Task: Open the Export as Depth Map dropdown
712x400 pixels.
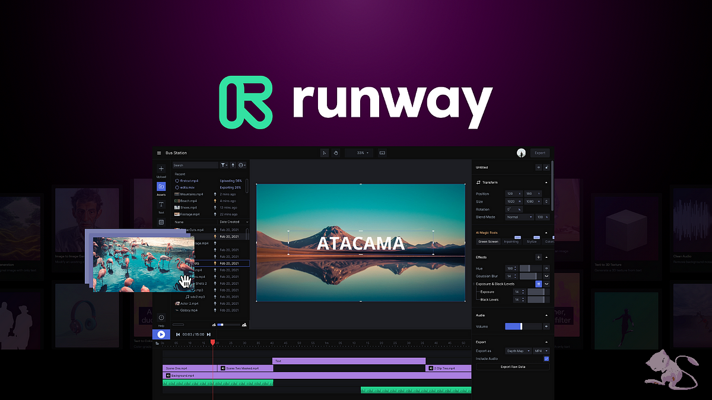Action: point(519,351)
